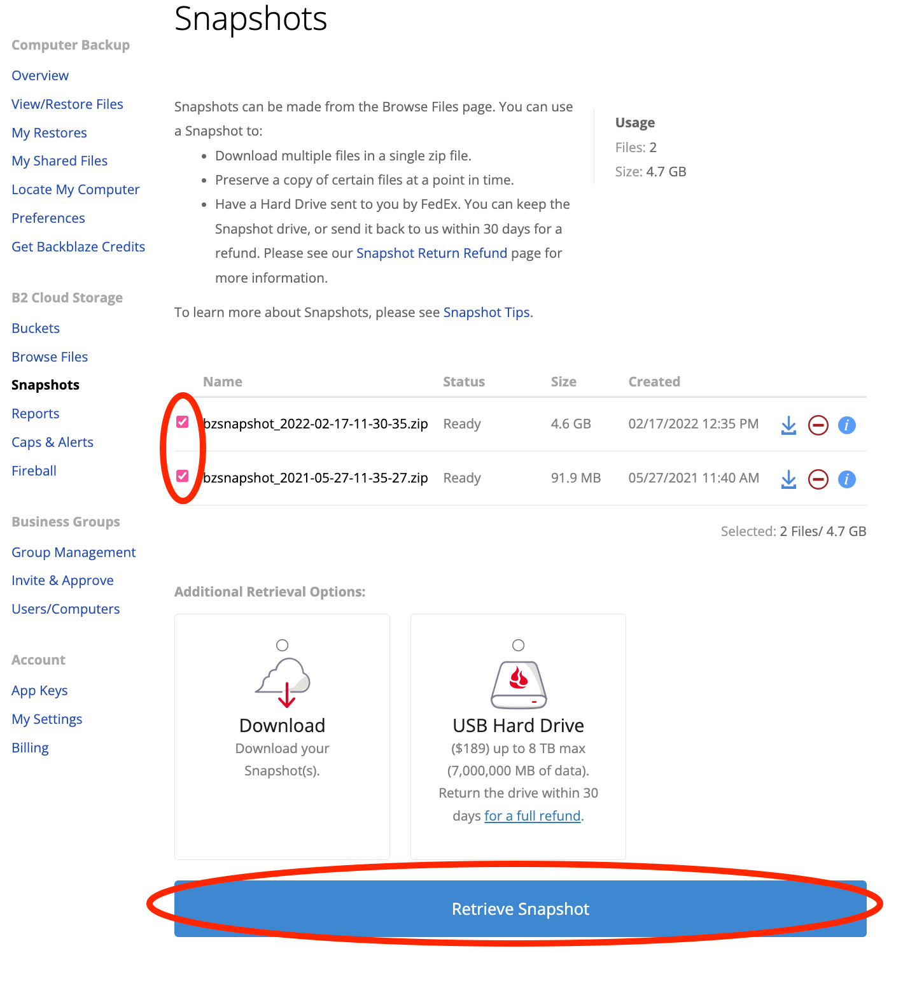The height and width of the screenshot is (981, 903).
Task: Click the Status column header
Action: click(464, 382)
